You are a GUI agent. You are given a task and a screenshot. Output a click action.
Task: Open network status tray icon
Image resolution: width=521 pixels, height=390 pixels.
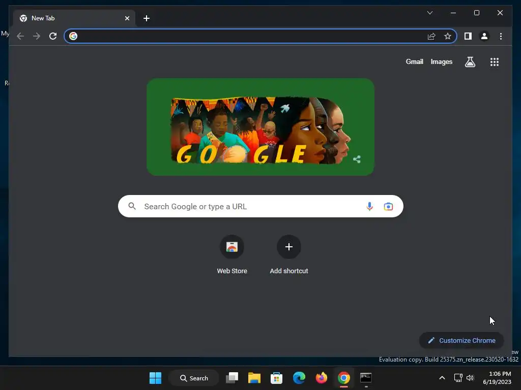(458, 378)
